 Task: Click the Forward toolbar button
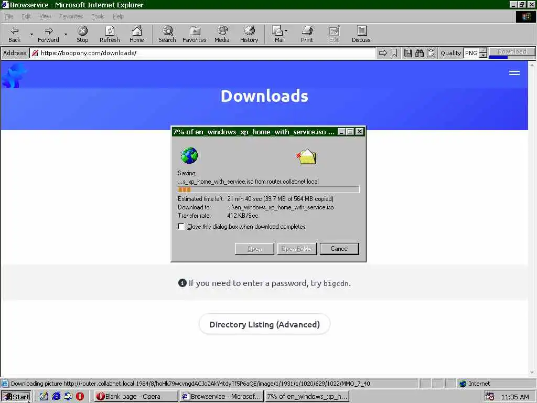tap(48, 34)
